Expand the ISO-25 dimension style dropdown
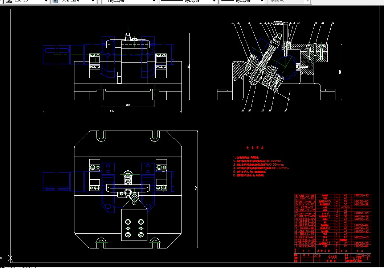 coord(46,1)
